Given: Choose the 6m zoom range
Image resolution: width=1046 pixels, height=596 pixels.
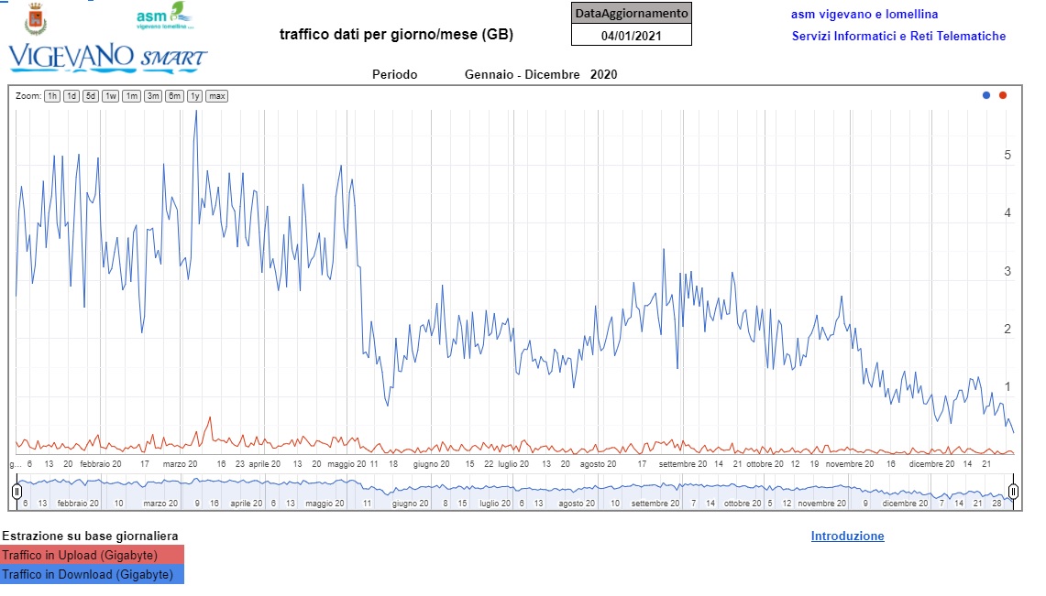Looking at the screenshot, I should [174, 96].
